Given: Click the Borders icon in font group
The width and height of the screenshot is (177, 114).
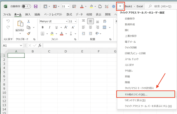Looking at the screenshot, I should (x=43, y=33).
